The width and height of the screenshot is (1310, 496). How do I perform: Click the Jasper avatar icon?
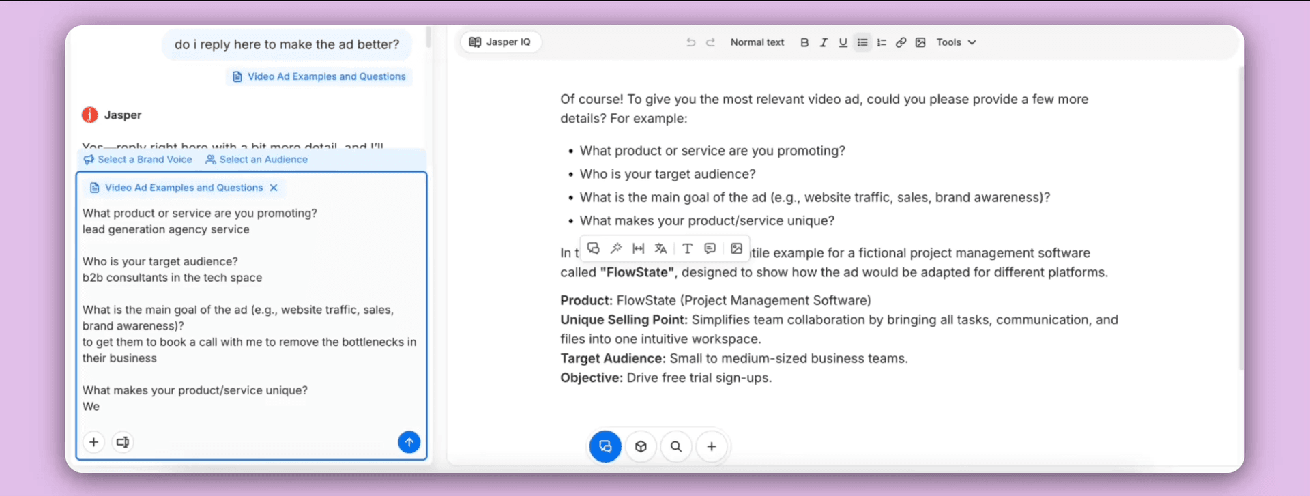[x=89, y=115]
